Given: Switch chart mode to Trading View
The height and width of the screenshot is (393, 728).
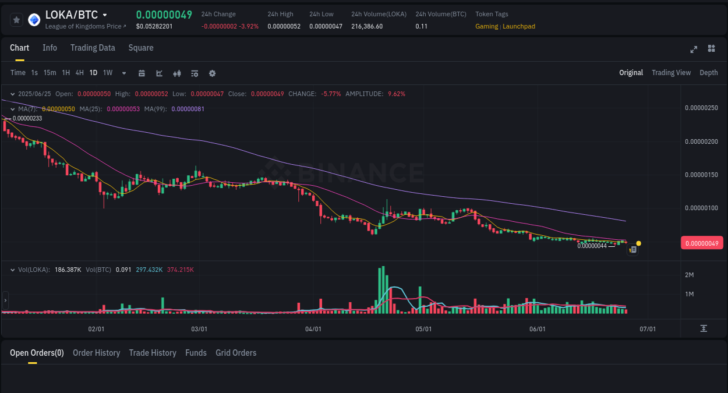Looking at the screenshot, I should [x=671, y=72].
